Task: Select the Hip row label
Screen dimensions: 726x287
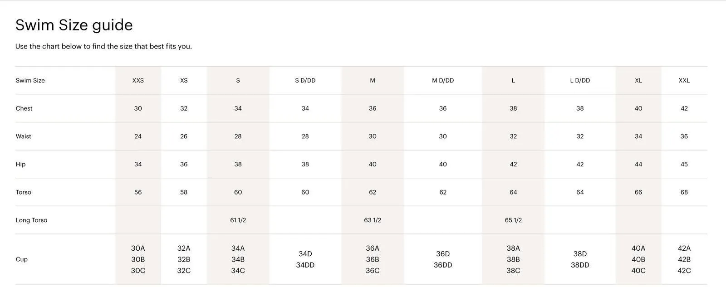Action: [20, 164]
